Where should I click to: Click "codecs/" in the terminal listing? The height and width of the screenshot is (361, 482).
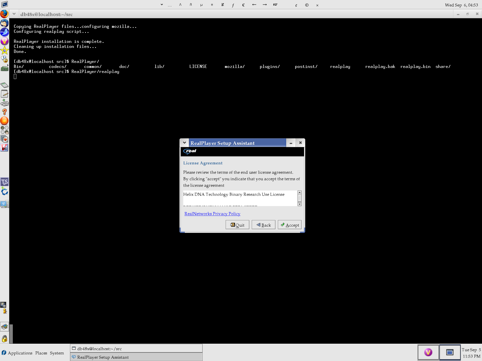[x=57, y=66]
